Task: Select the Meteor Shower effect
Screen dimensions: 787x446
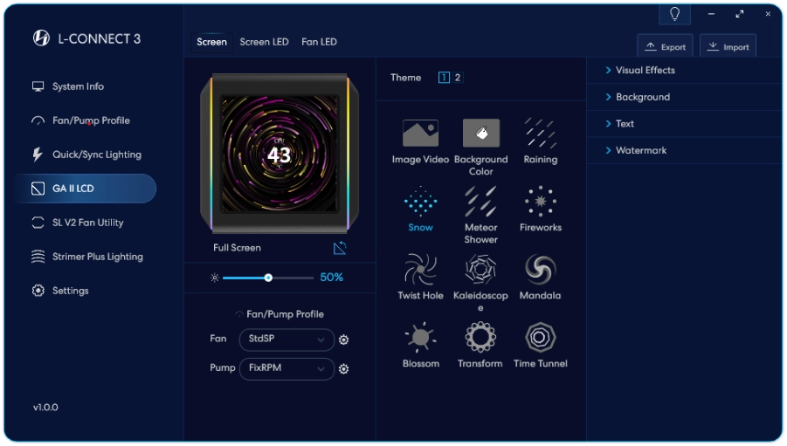Action: tap(480, 201)
